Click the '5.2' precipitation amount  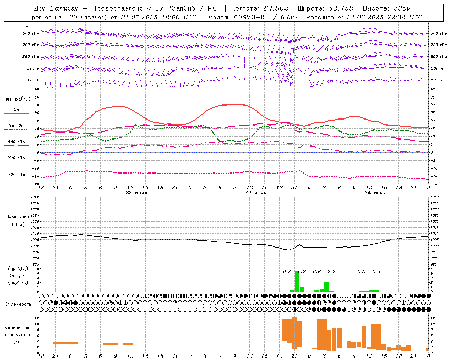click(x=302, y=271)
